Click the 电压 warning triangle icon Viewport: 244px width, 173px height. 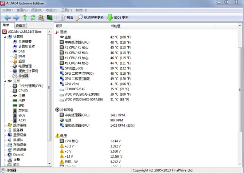(57, 136)
